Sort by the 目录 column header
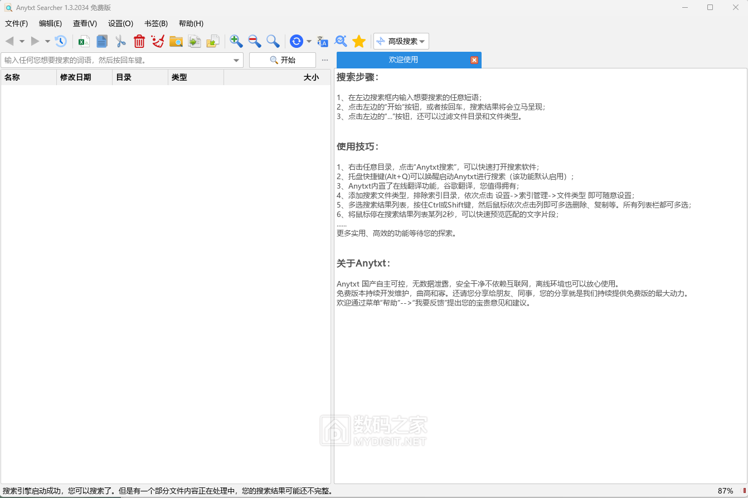This screenshot has width=748, height=498. (140, 77)
